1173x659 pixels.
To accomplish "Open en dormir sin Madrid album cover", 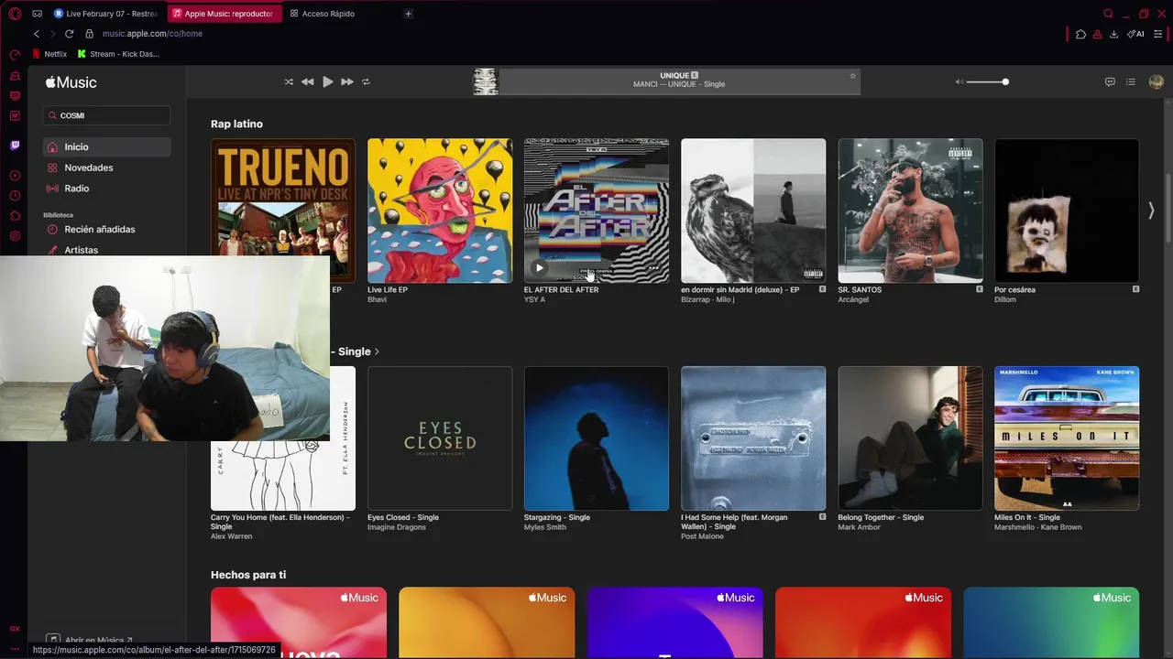I will click(753, 211).
